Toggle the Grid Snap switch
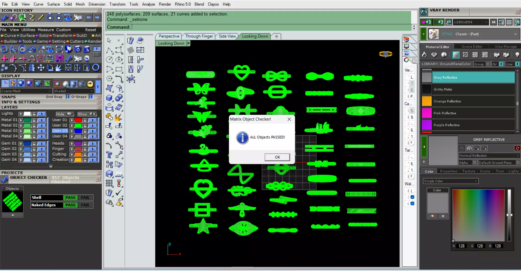Image resolution: width=521 pixels, height=271 pixels. [x=68, y=97]
